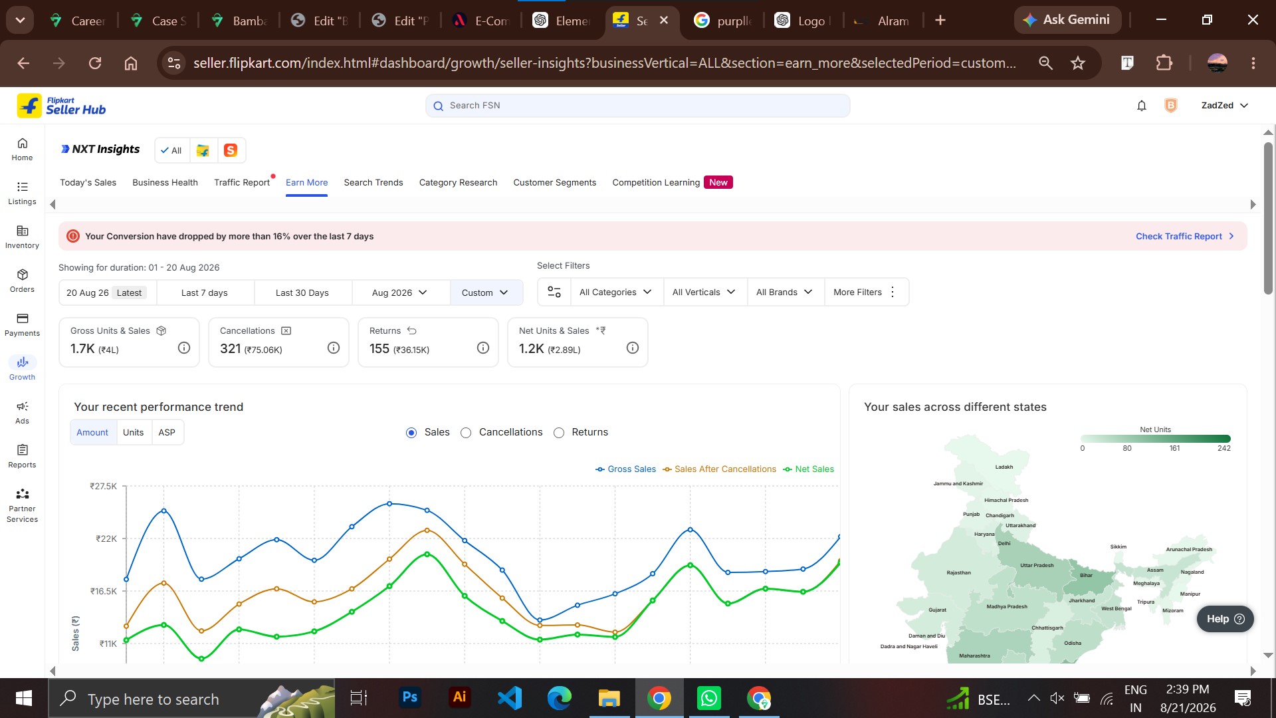Advance the insights tabs with the right arrow
The image size is (1276, 718).
click(1253, 204)
